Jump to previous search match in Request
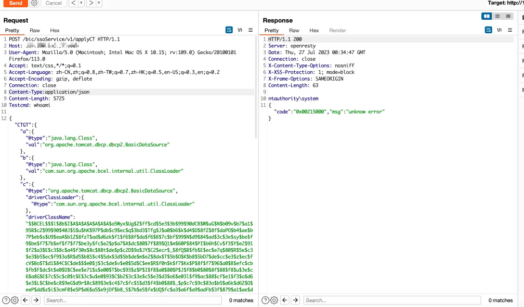 (x=25, y=300)
